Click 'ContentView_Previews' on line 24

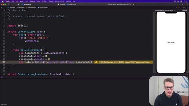pyautogui.click(x=32, y=74)
